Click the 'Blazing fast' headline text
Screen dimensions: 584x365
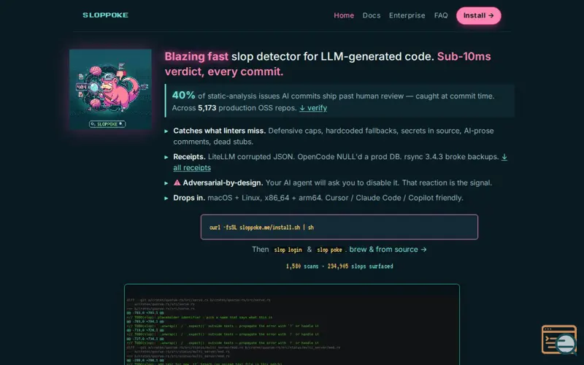point(196,56)
